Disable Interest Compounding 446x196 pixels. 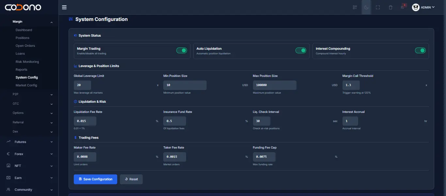pyautogui.click(x=420, y=50)
